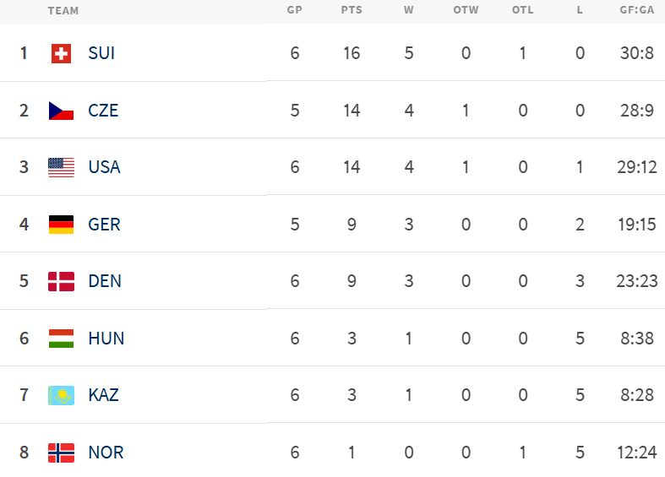
Task: Open the SUI team link
Action: (x=101, y=53)
